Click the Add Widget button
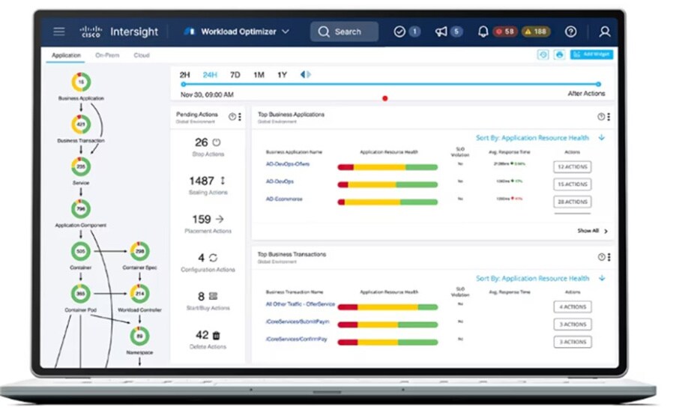The image size is (694, 416). pos(591,55)
